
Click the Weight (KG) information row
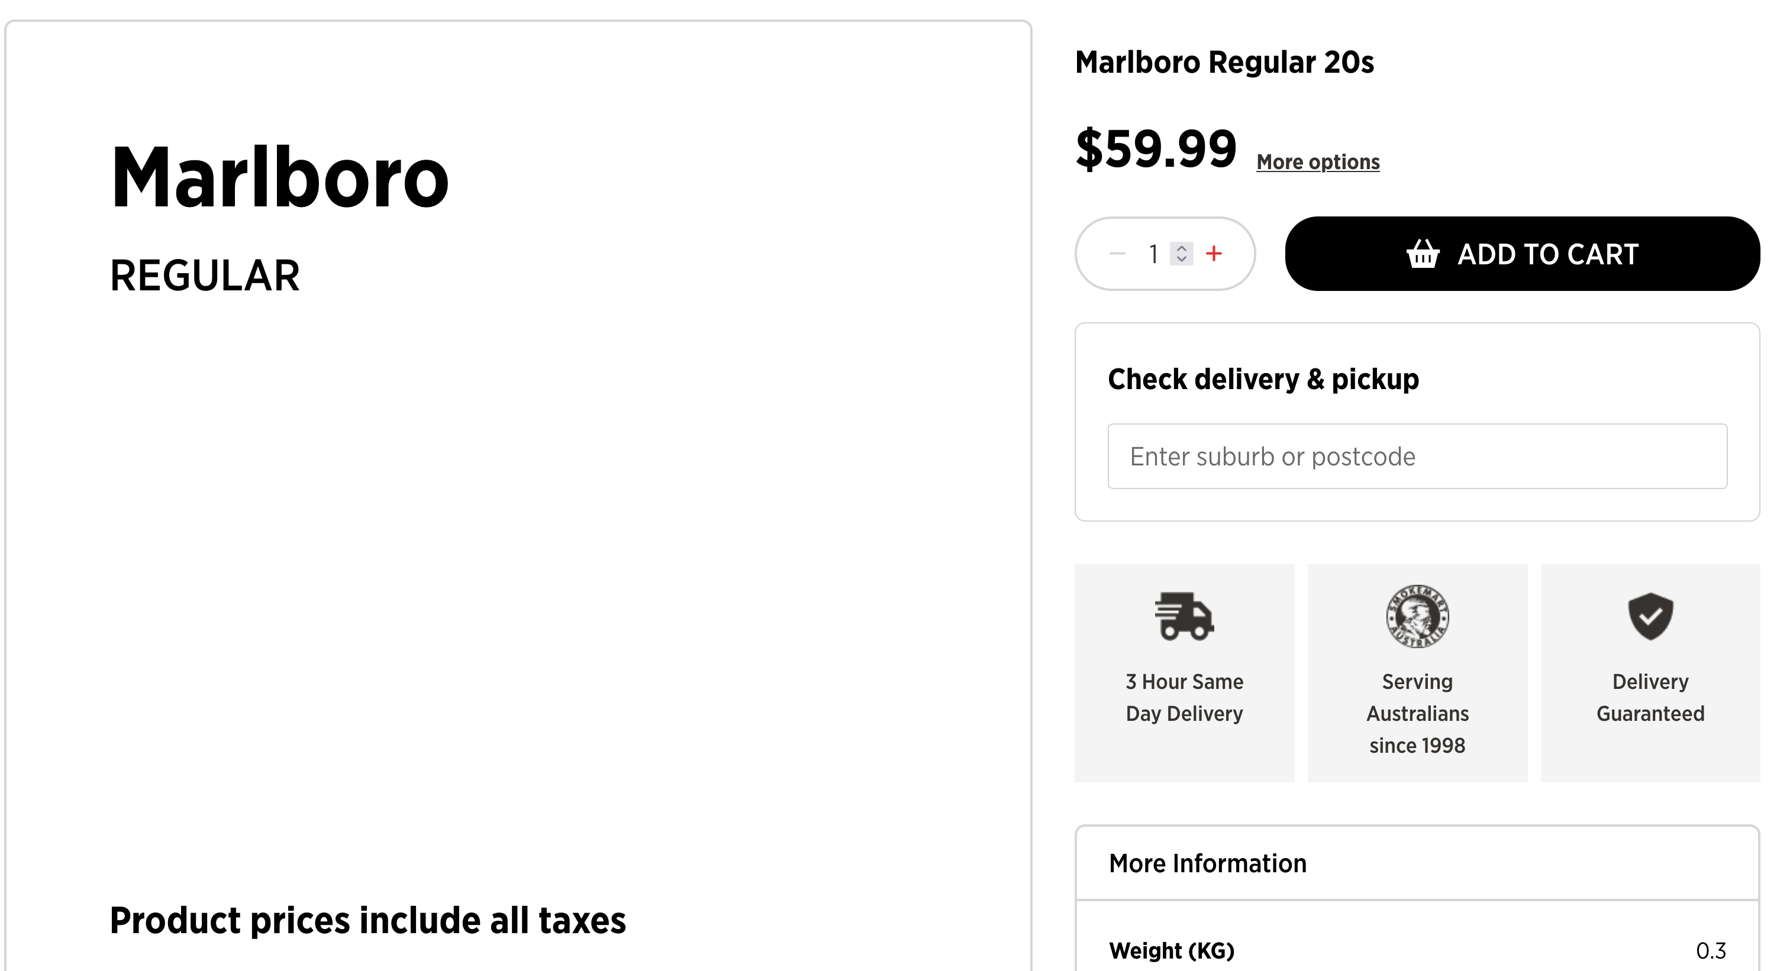(1417, 950)
